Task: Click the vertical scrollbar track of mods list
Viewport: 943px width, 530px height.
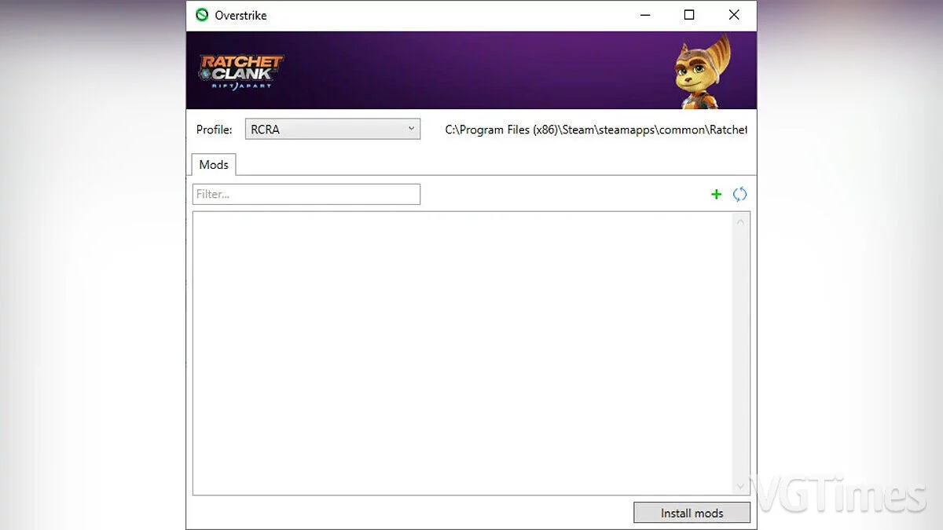Action: point(740,353)
